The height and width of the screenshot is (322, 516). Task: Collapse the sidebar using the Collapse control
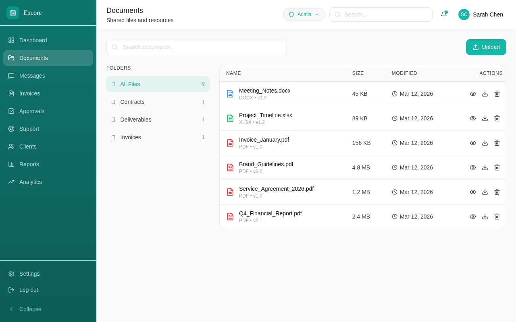click(26, 309)
